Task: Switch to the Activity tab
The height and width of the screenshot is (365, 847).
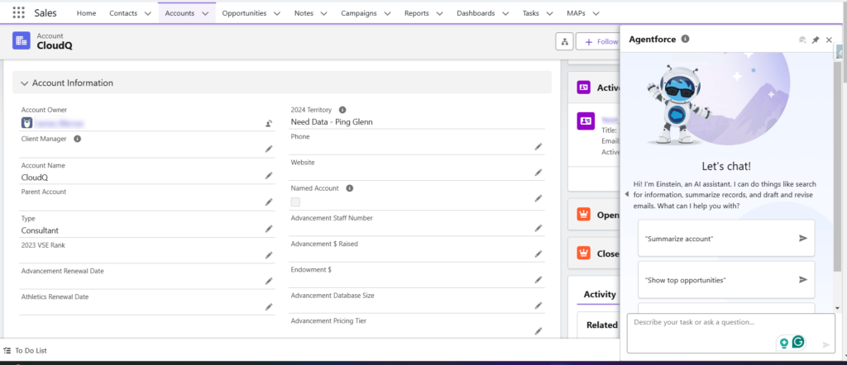Action: (x=600, y=295)
